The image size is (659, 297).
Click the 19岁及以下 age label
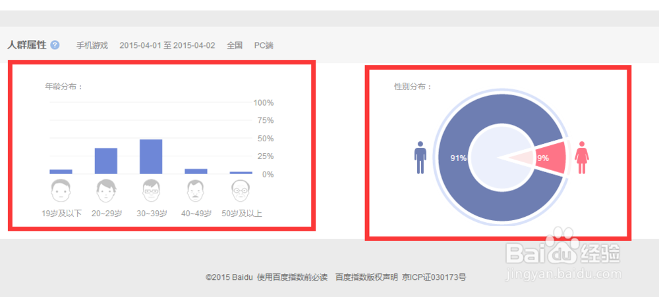pos(61,214)
